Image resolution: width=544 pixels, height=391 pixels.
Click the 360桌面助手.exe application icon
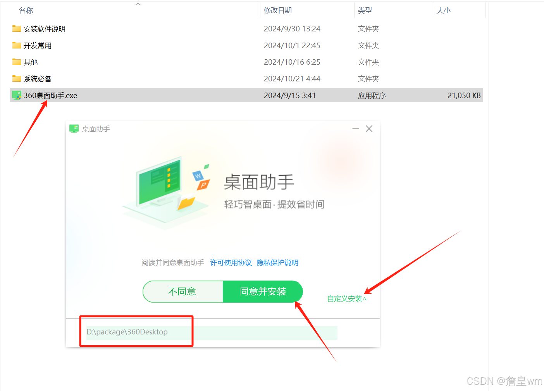tap(16, 95)
